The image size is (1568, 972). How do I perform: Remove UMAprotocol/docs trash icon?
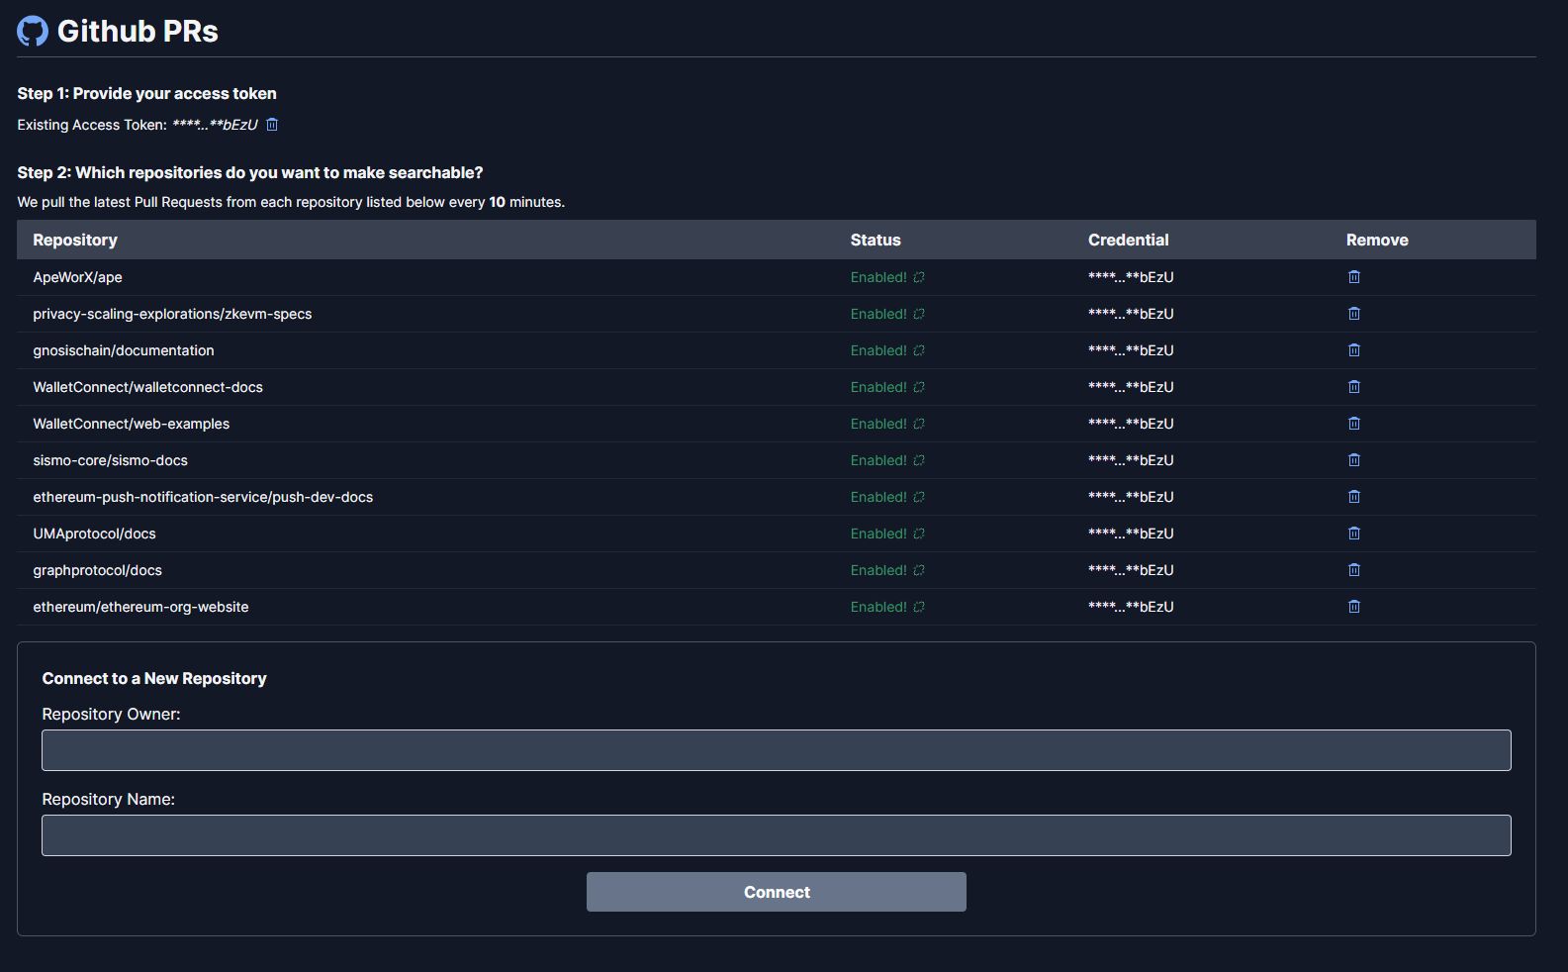coord(1354,534)
